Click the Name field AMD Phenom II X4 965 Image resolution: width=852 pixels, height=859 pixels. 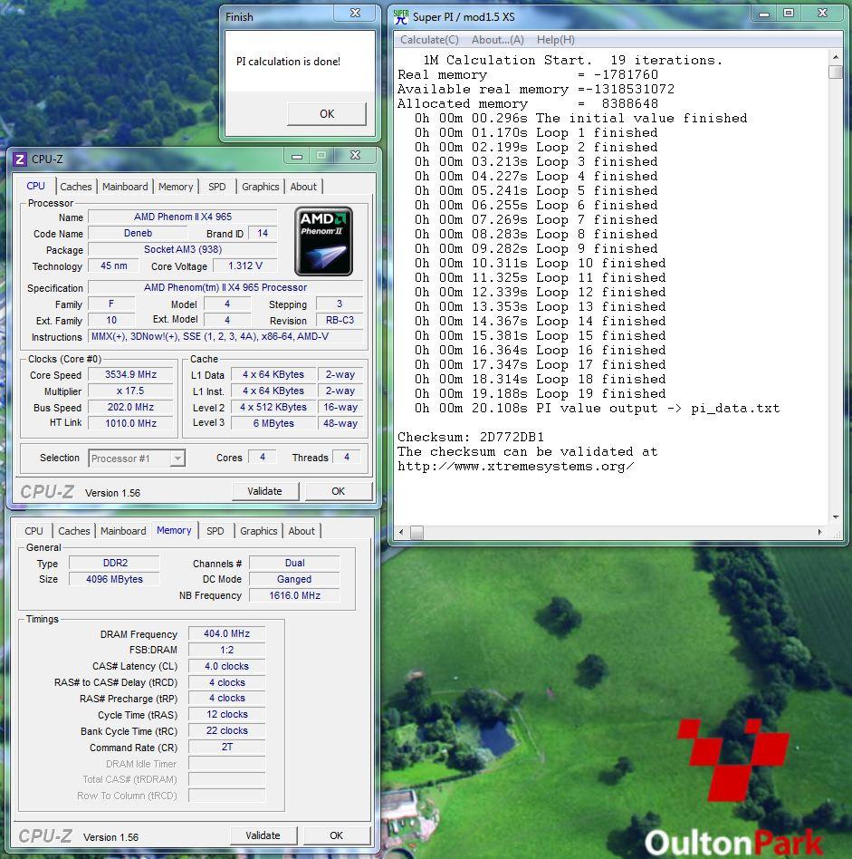(x=182, y=217)
